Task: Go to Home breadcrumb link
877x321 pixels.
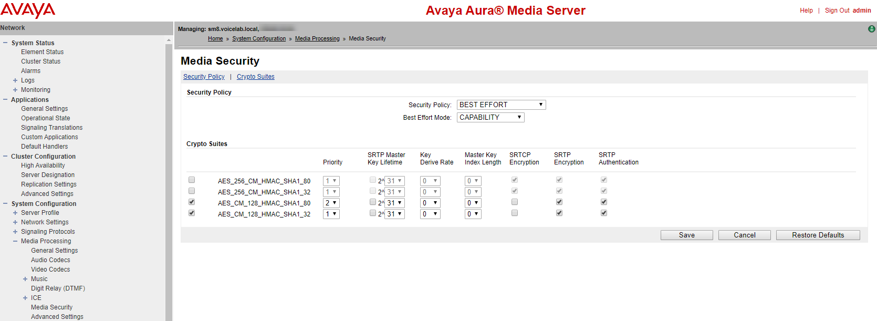Action: [215, 38]
